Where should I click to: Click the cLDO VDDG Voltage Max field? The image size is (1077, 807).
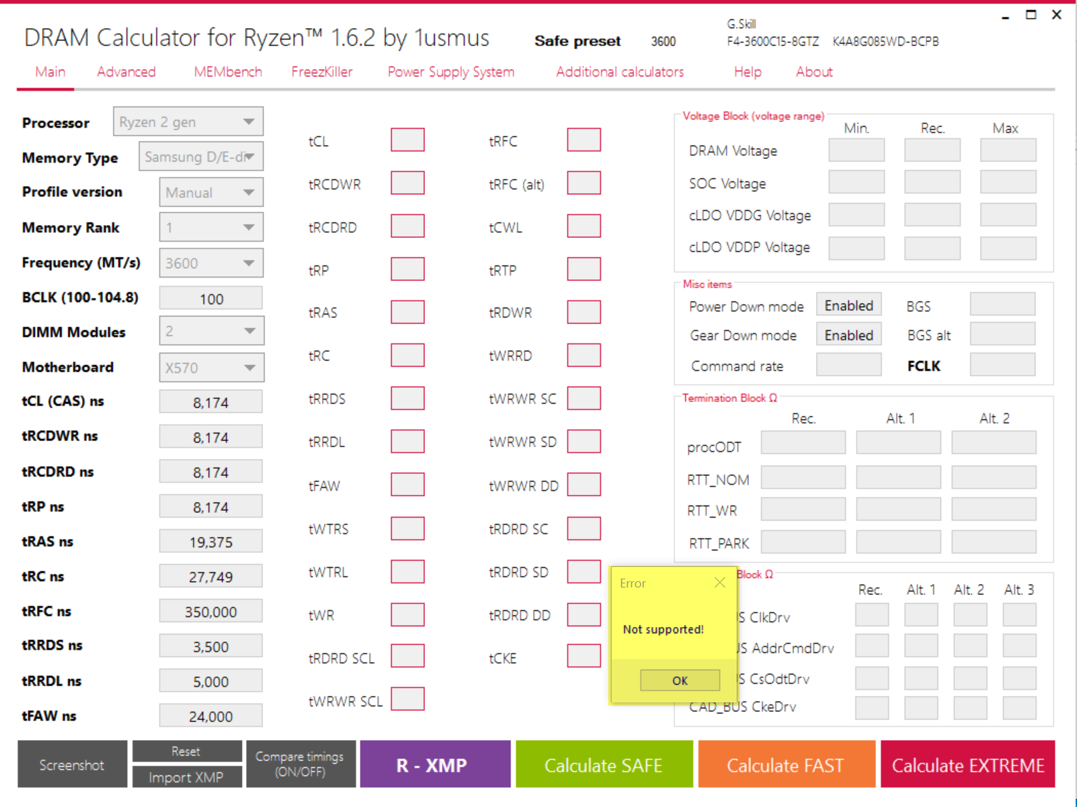point(1008,215)
